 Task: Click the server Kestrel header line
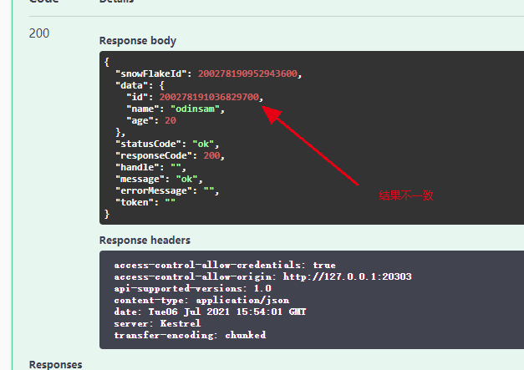(157, 323)
